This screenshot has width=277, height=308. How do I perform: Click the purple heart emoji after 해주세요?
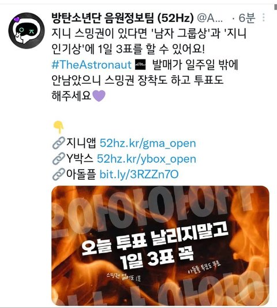(x=99, y=96)
